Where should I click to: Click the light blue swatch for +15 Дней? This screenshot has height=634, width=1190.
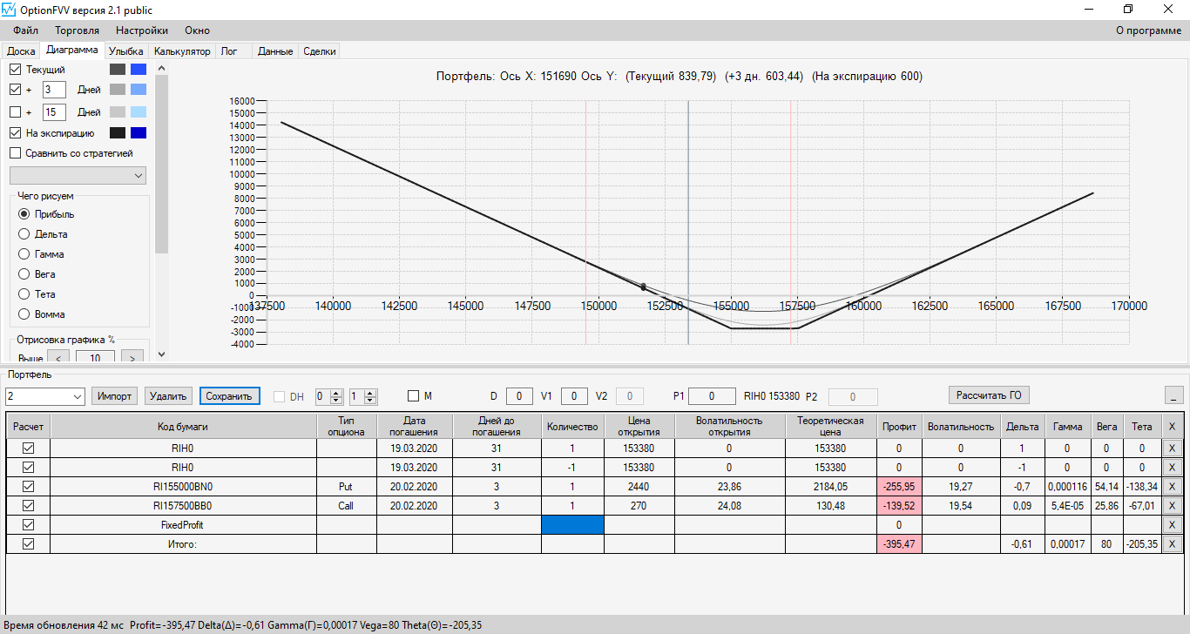pyautogui.click(x=138, y=111)
